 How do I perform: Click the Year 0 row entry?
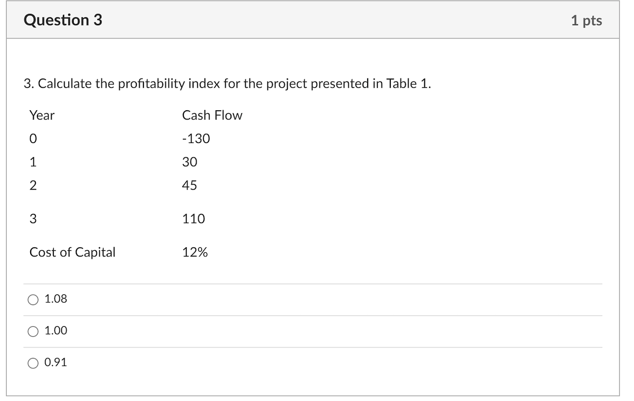[x=33, y=138]
